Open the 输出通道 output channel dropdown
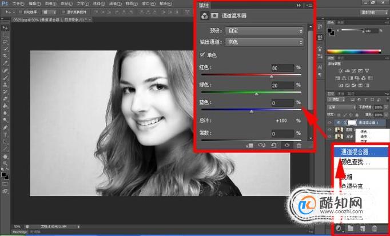Image resolution: width=390 pixels, height=236 pixels. 264,42
